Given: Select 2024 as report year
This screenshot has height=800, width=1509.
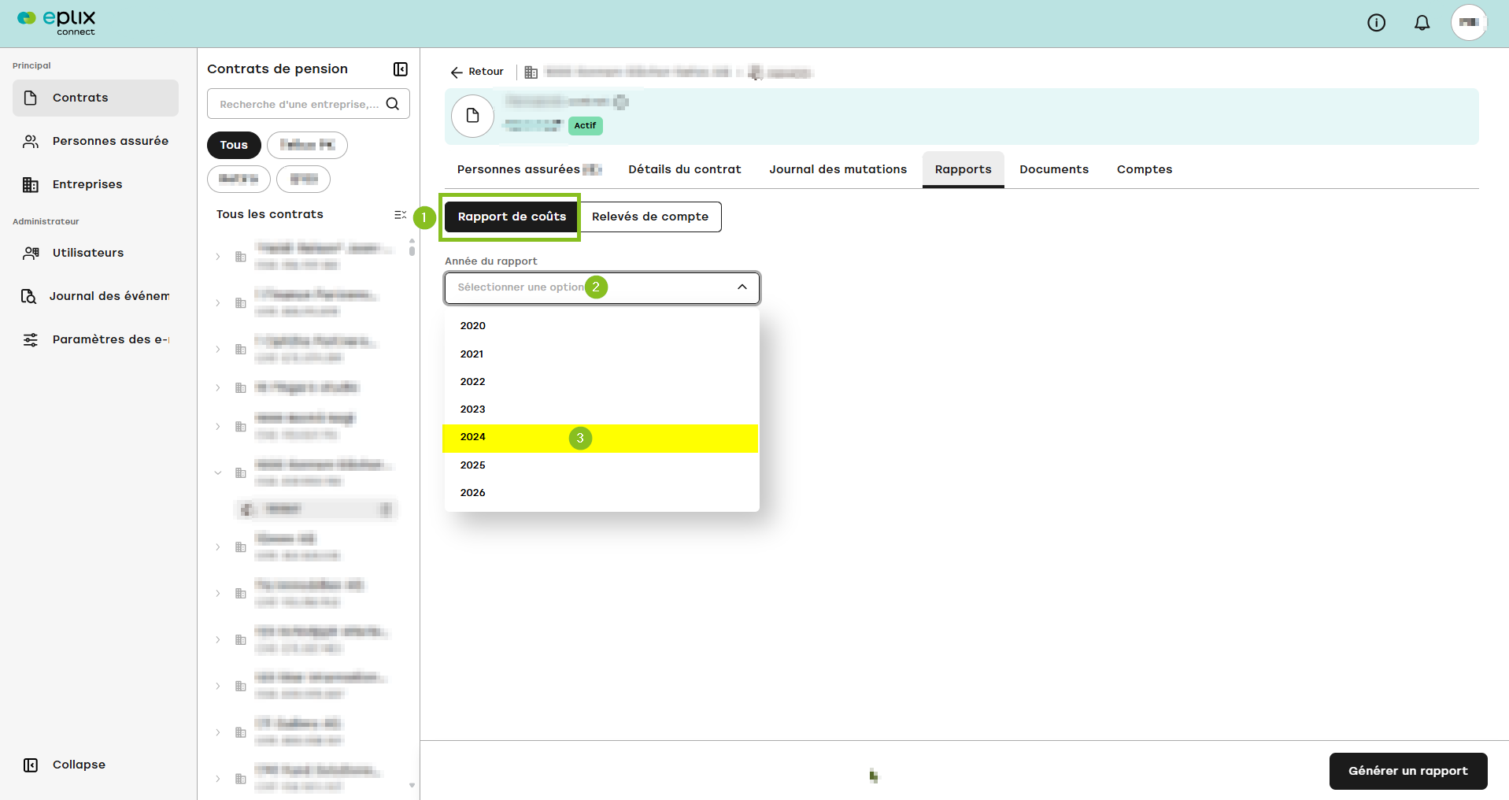Looking at the screenshot, I should [601, 438].
